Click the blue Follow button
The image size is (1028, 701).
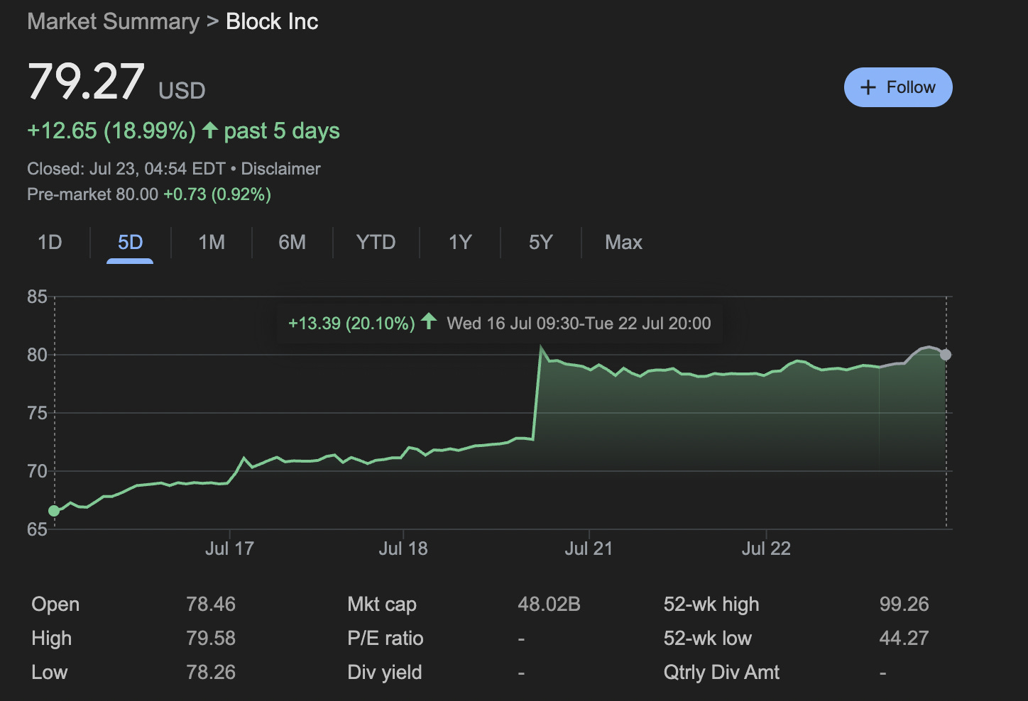click(x=898, y=87)
